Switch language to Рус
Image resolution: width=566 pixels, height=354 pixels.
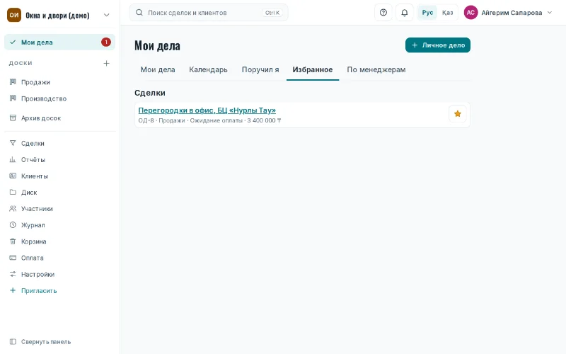tap(427, 13)
